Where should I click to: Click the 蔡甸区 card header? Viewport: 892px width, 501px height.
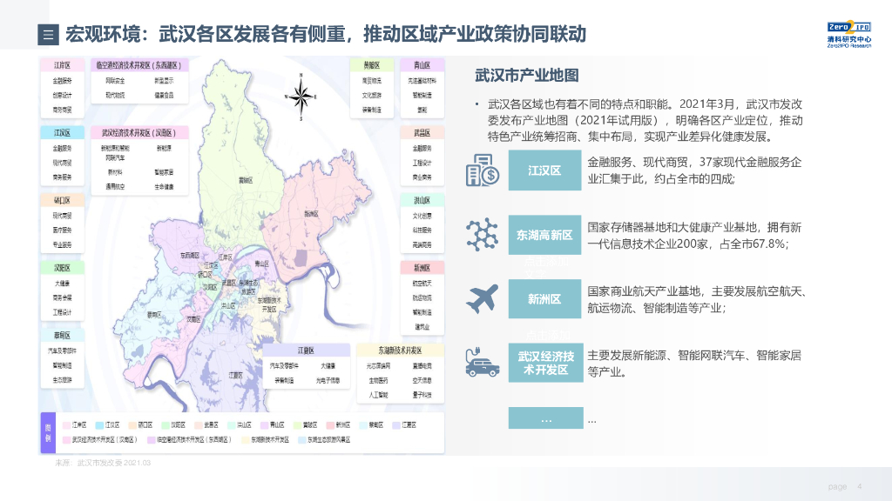click(x=62, y=335)
